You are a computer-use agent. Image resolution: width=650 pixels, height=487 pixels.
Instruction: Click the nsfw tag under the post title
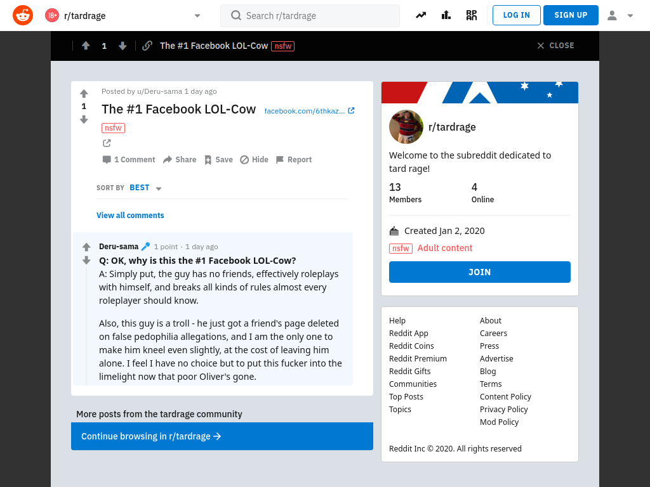point(113,128)
